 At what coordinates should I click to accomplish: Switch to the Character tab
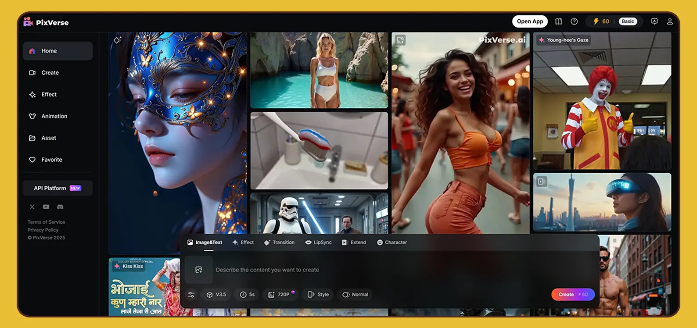(x=392, y=242)
